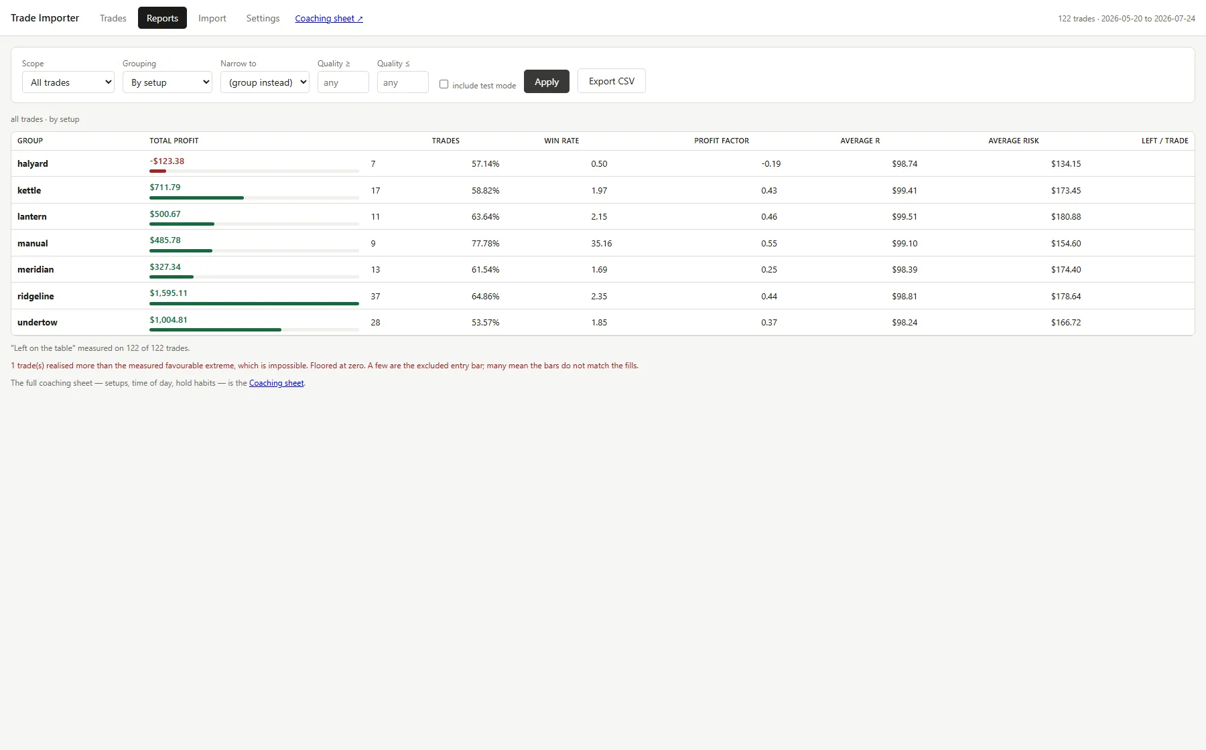
Task: Click the ridgeline green profit bar
Action: [254, 303]
